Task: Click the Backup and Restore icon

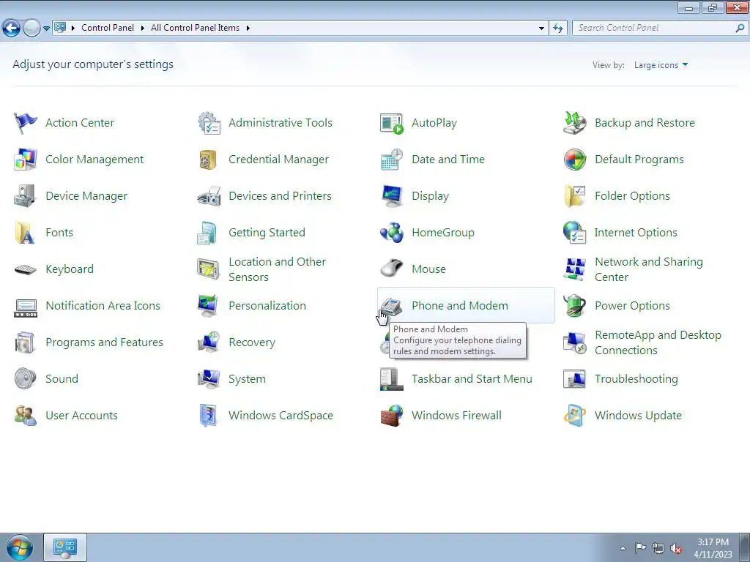Action: pos(574,123)
